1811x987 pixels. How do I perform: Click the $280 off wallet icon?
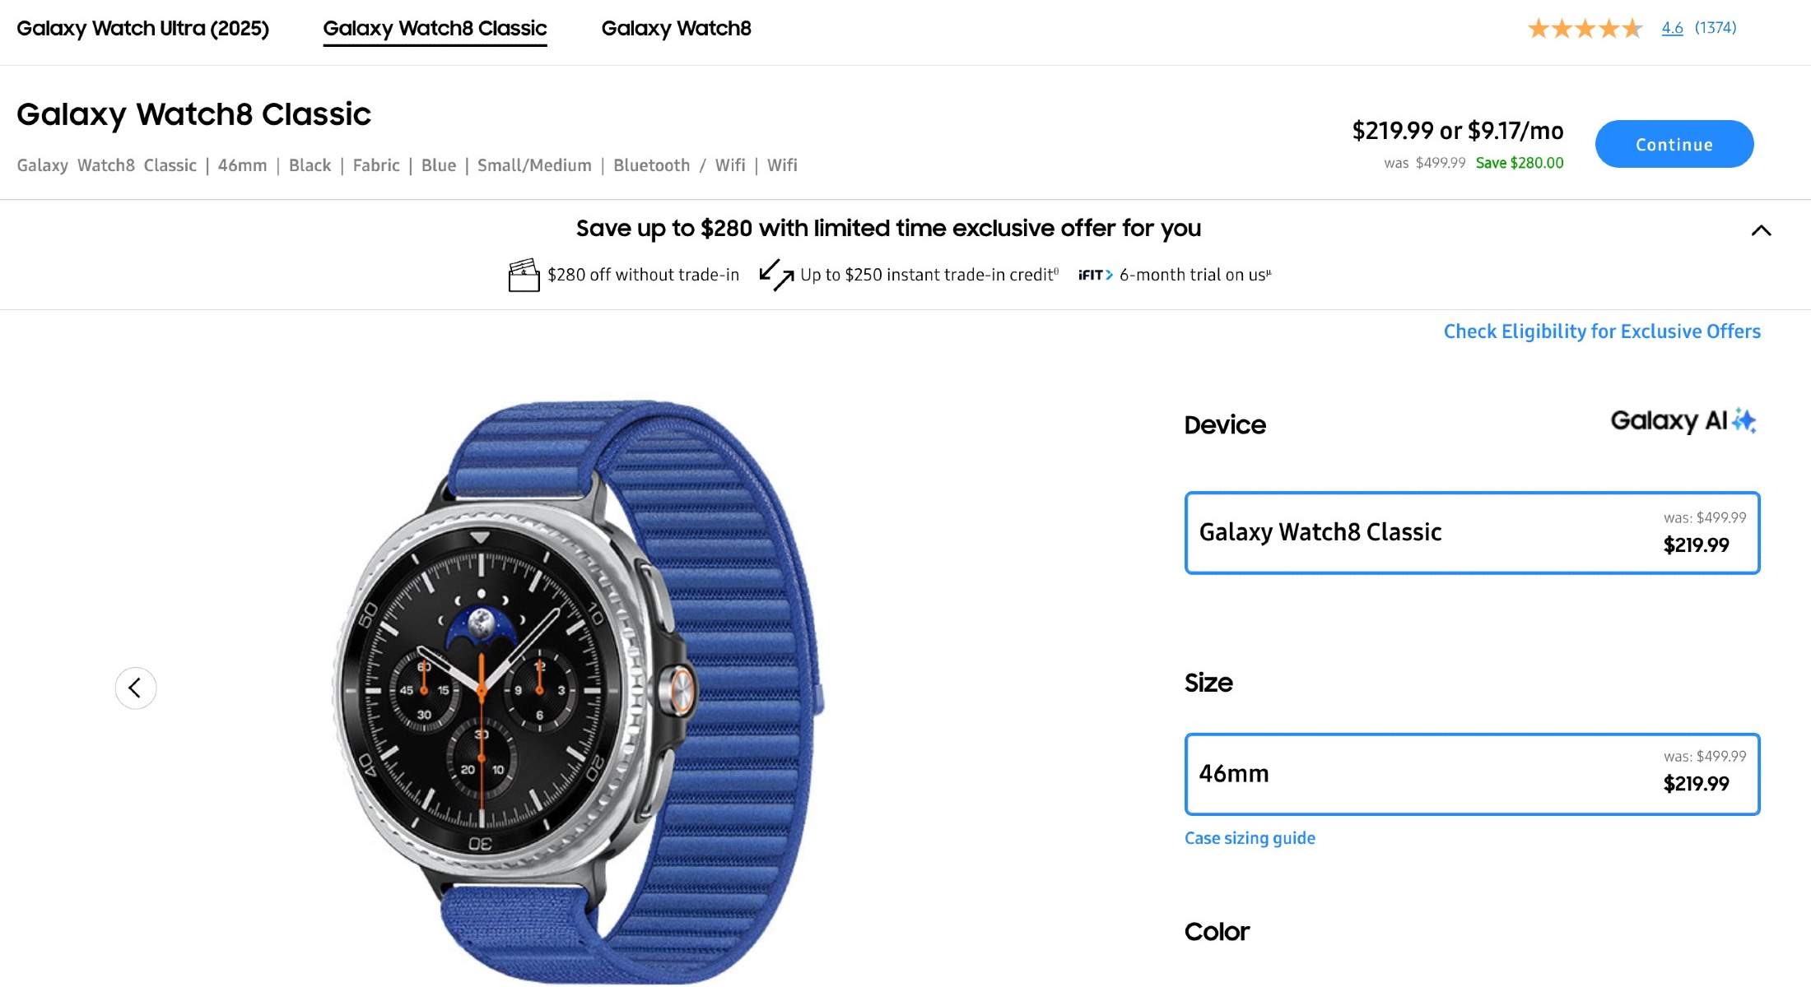pyautogui.click(x=524, y=276)
